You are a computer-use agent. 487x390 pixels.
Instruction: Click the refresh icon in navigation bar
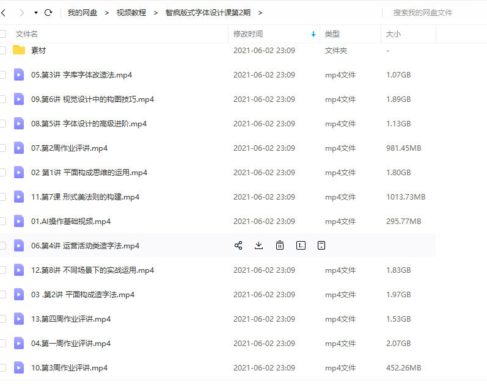click(48, 12)
